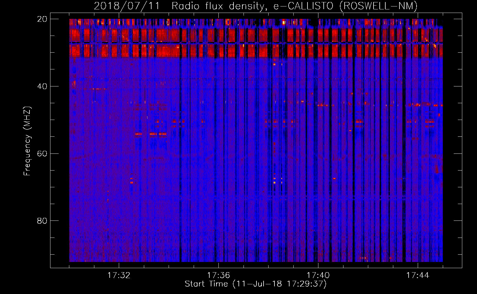The image size is (477, 294).
Task: Click the 60 frequency tick label
Action: (42, 153)
